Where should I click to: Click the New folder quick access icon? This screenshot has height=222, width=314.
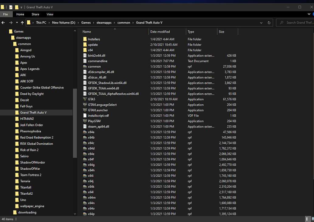tap(17, 7)
